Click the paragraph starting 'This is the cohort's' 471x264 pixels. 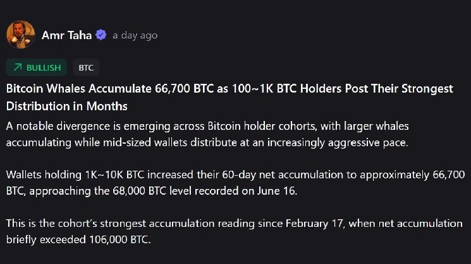[x=235, y=231]
